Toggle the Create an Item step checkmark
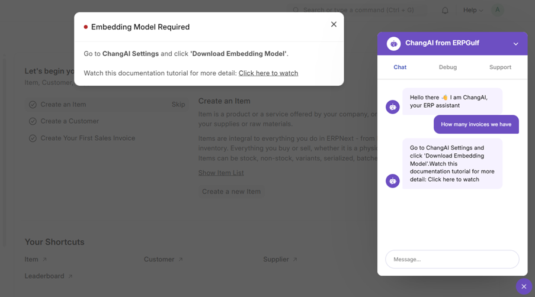 click(33, 105)
